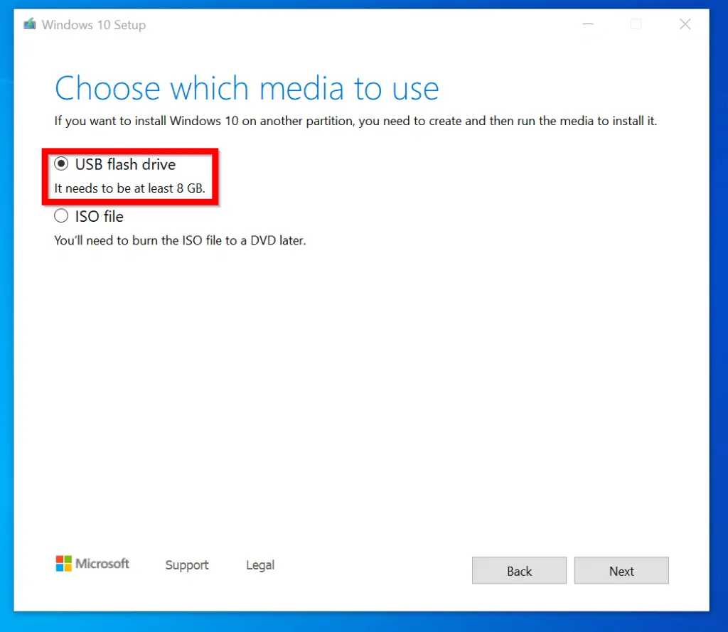
Task: Open the Support link
Action: pos(187,565)
